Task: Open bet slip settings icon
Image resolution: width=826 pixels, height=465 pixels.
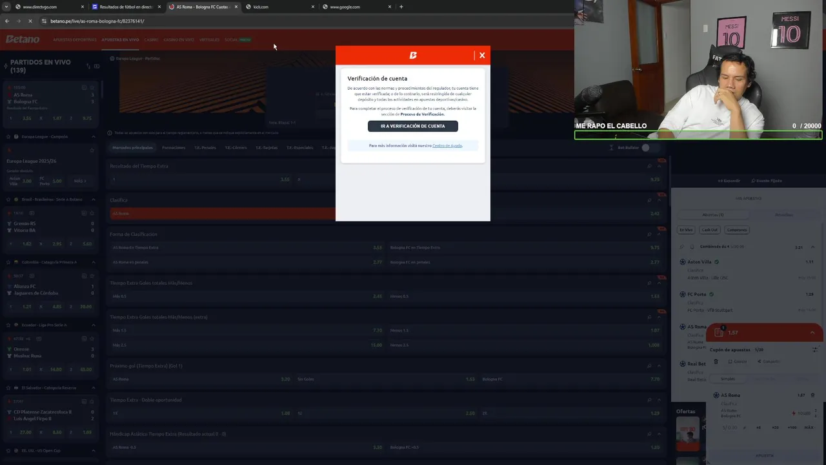Action: 815,349
